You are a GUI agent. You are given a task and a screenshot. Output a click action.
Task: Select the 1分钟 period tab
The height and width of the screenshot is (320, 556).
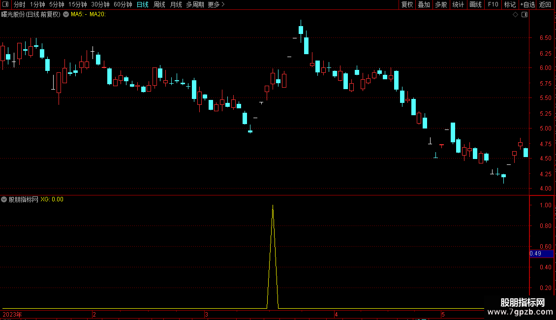[x=37, y=4]
